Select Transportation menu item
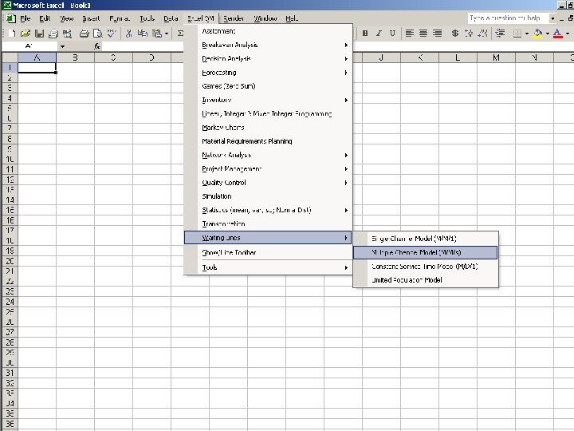Screen dimensions: 574x431 268,223
